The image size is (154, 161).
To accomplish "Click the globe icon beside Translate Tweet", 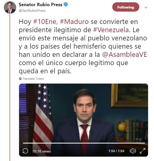I will [20, 79].
